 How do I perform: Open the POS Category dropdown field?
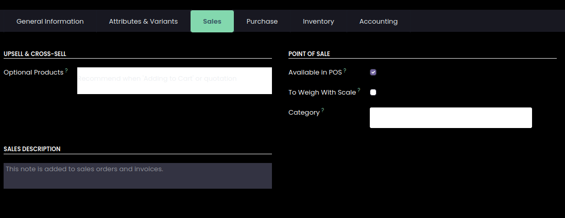click(450, 118)
